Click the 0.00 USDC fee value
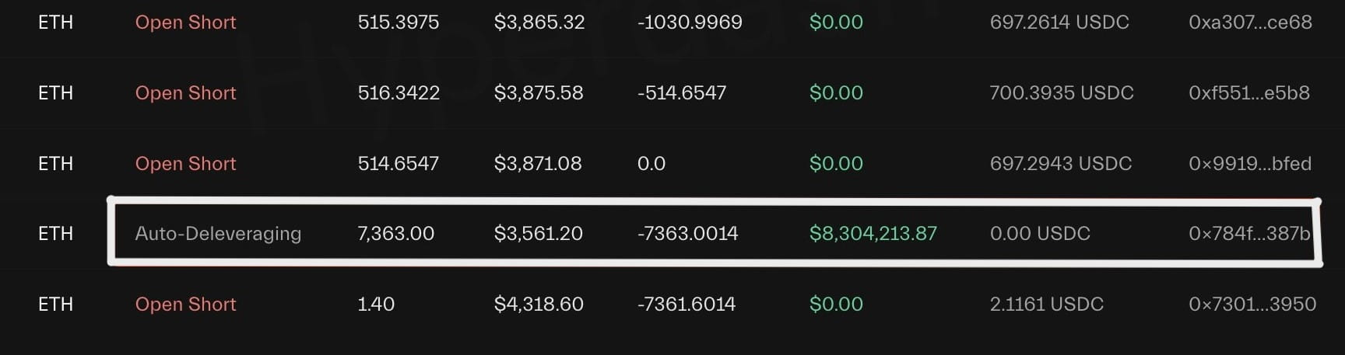Image resolution: width=1345 pixels, height=355 pixels. pos(1039,234)
